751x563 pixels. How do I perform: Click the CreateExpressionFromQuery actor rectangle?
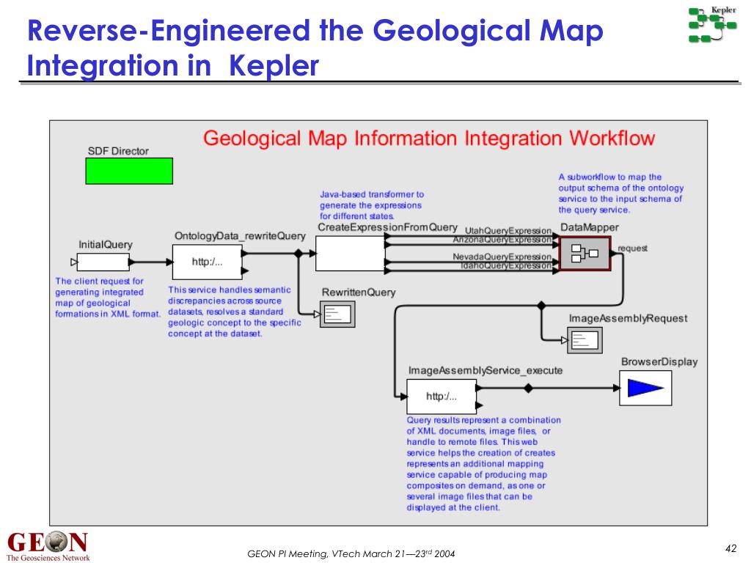350,253
